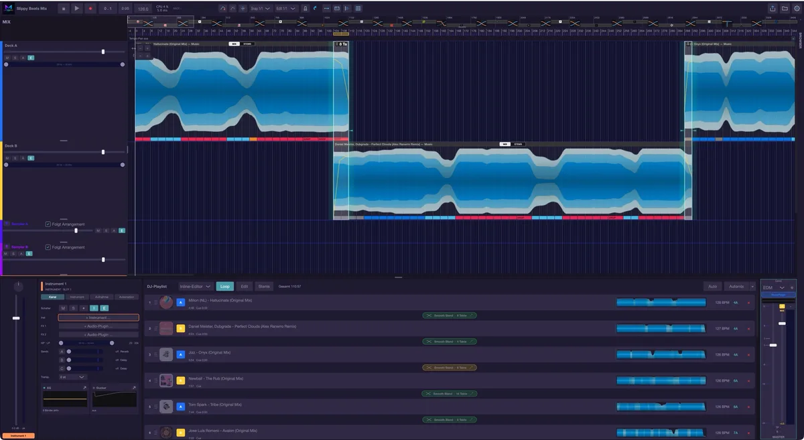This screenshot has height=440, width=804.
Task: Open the arrow dropdown next to Automix
Action: [x=752, y=287]
